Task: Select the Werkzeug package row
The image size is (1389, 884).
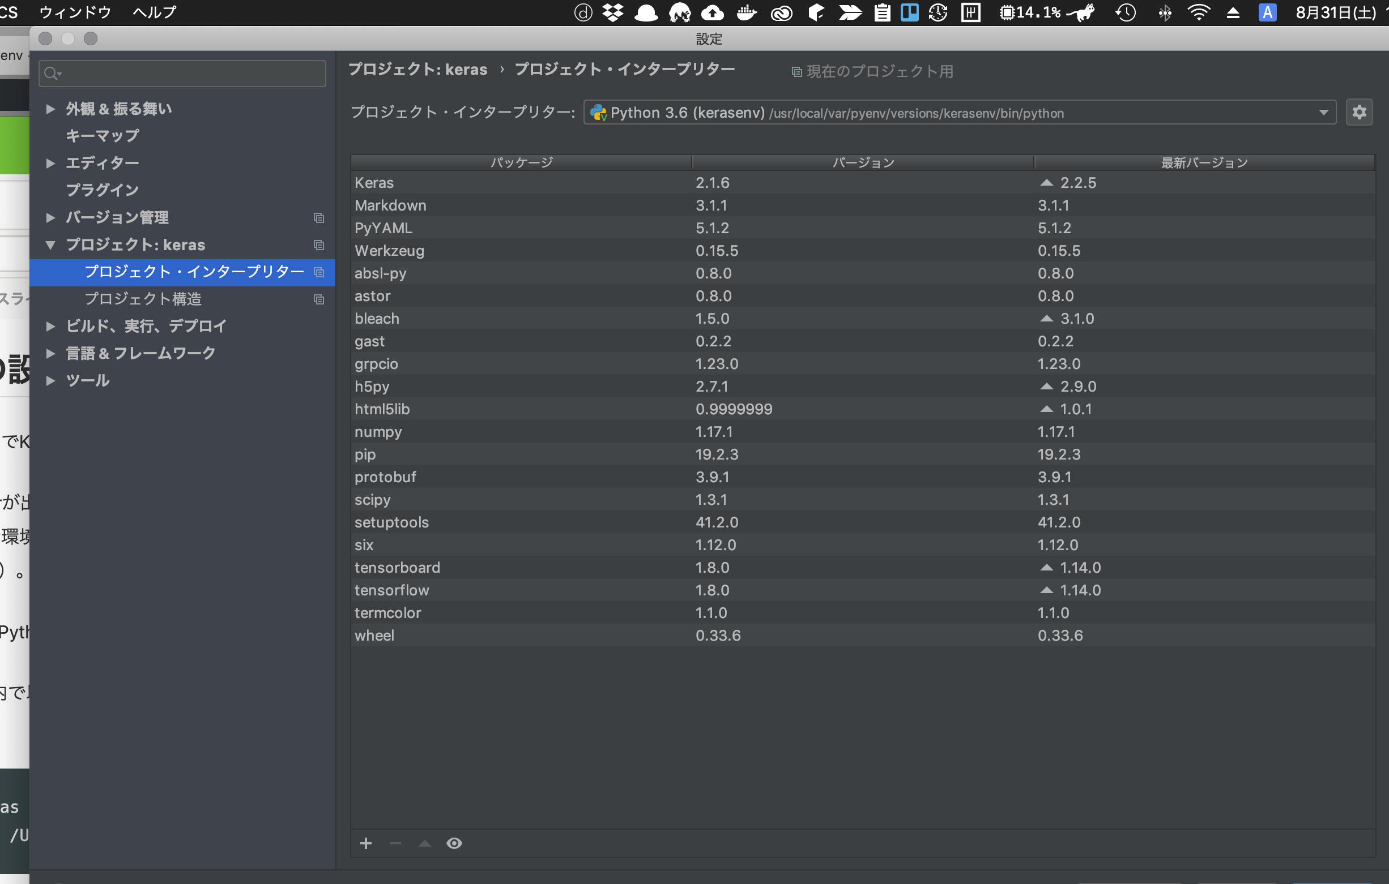Action: coord(863,251)
